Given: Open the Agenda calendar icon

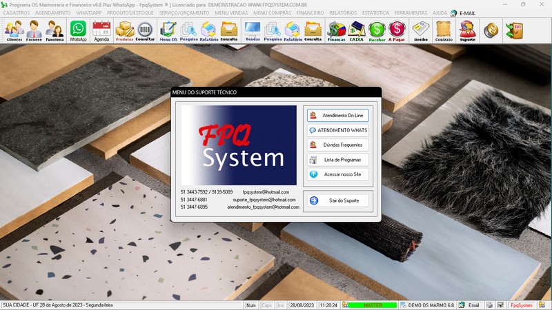Looking at the screenshot, I should (x=101, y=31).
